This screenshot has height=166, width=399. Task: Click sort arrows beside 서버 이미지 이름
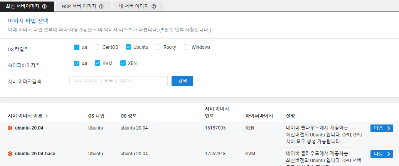(x=47, y=116)
